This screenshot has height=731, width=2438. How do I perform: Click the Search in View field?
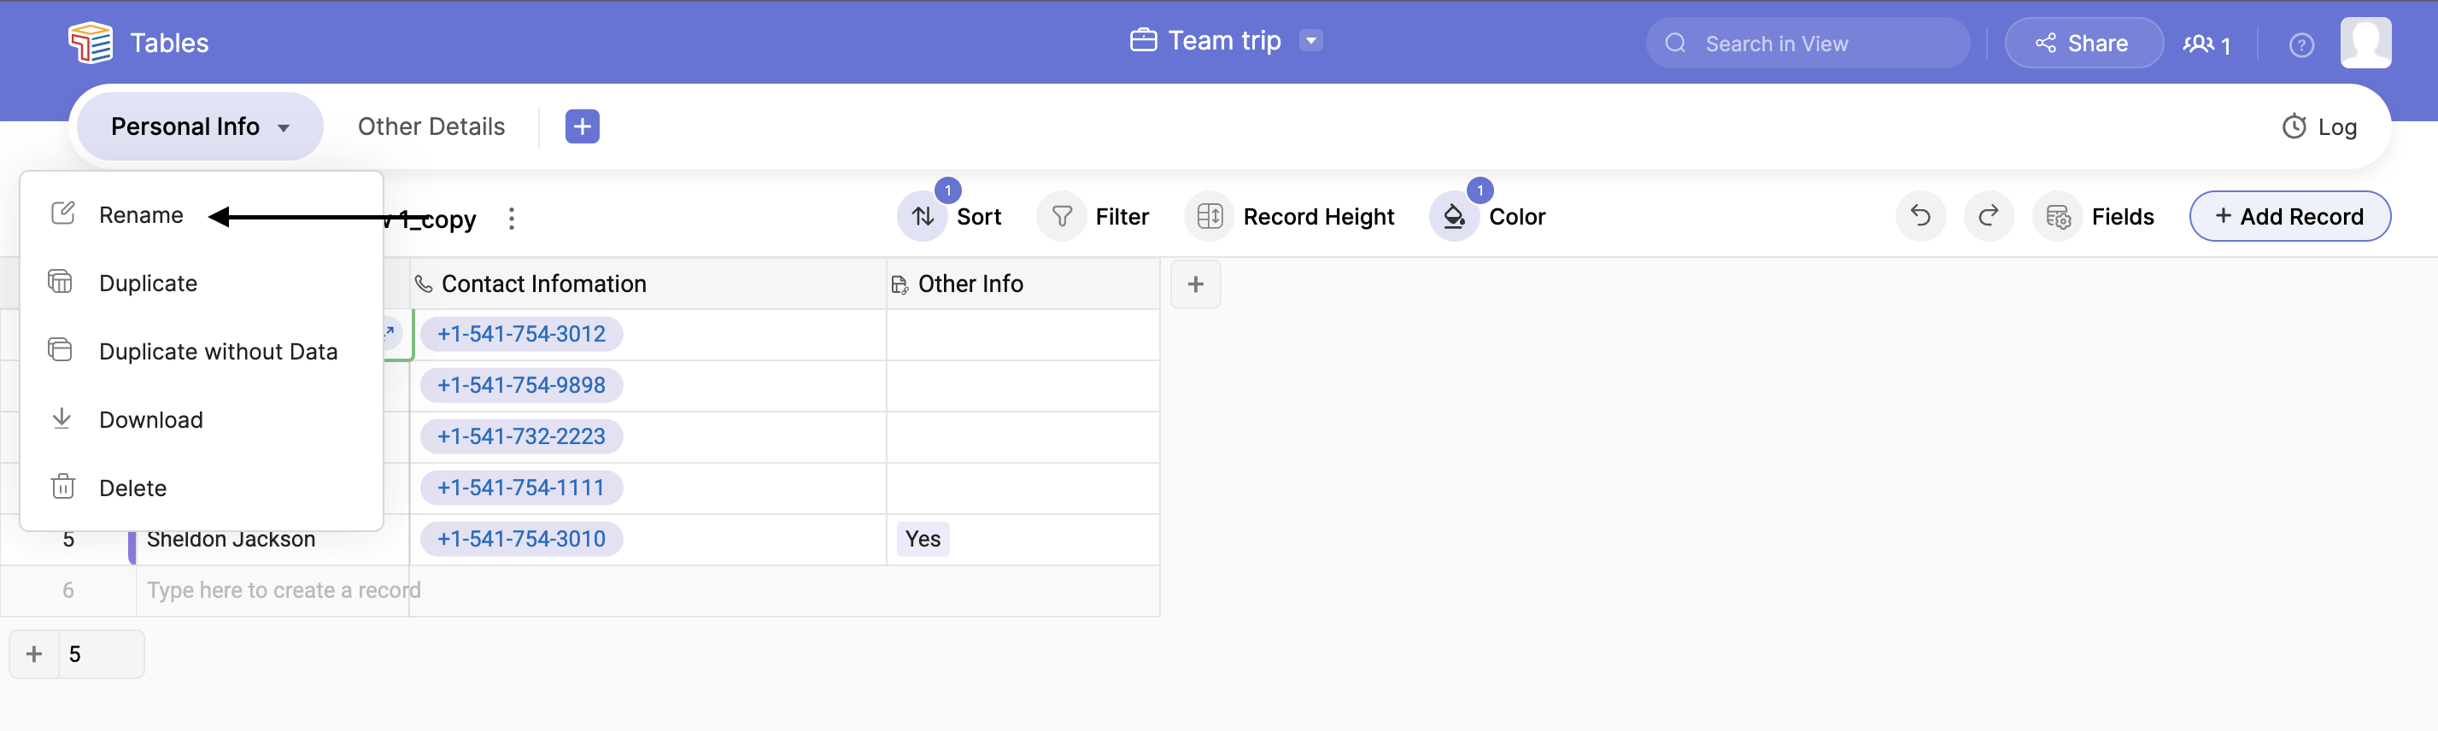pos(1808,44)
